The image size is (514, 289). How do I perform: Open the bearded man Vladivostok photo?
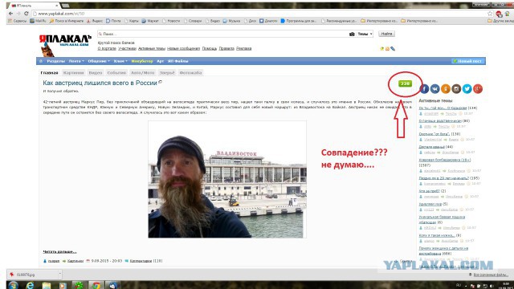point(227,179)
